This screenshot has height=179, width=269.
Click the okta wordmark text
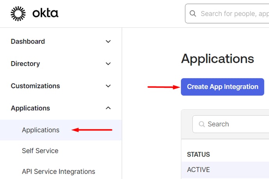click(x=45, y=13)
